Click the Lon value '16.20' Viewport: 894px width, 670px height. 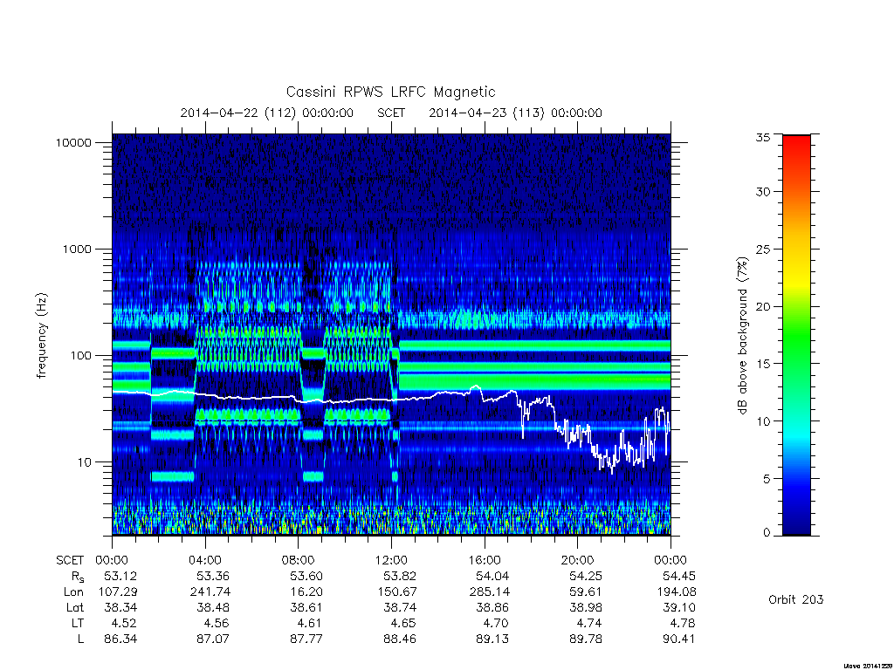306,592
